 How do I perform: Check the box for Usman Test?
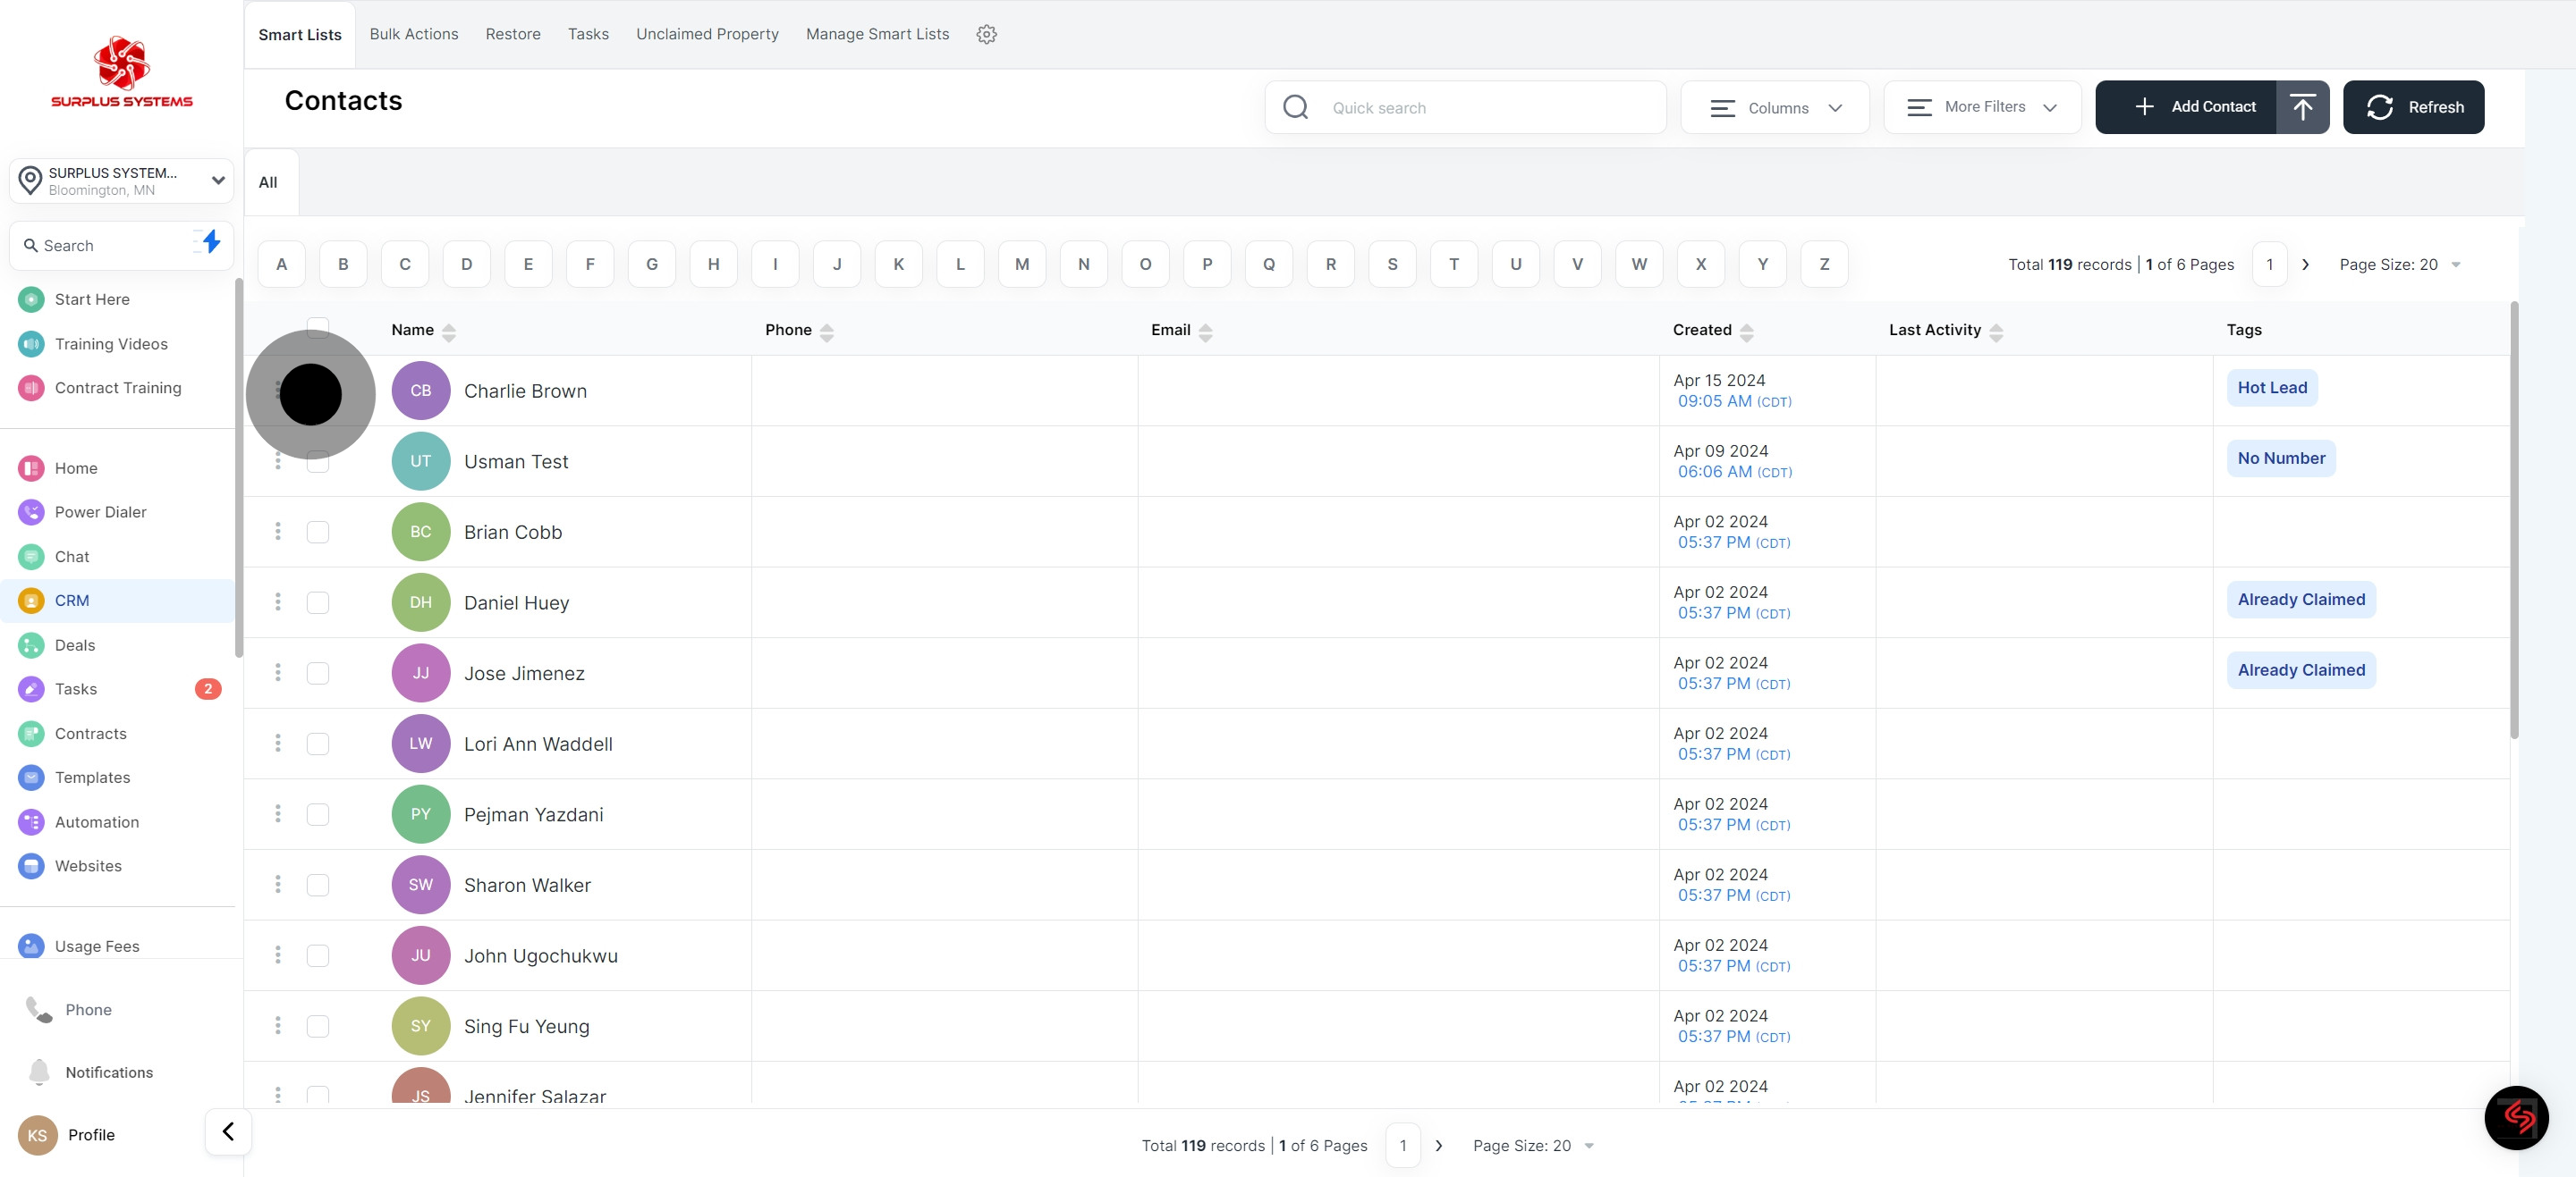tap(318, 462)
